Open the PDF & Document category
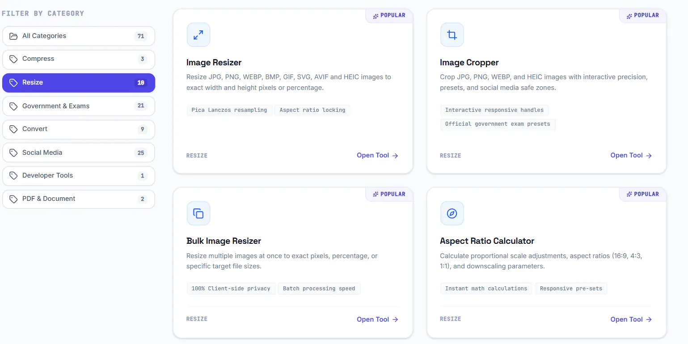The width and height of the screenshot is (688, 344). (x=79, y=199)
